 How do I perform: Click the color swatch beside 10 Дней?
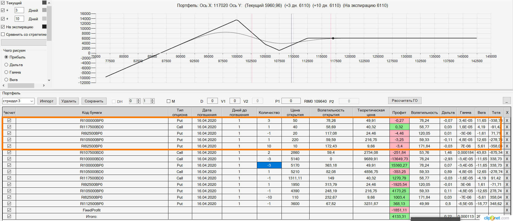(44, 19)
